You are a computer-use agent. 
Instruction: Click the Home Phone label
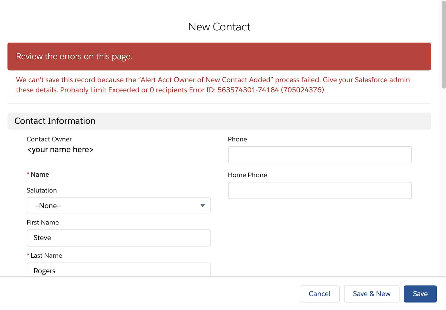[x=247, y=175]
